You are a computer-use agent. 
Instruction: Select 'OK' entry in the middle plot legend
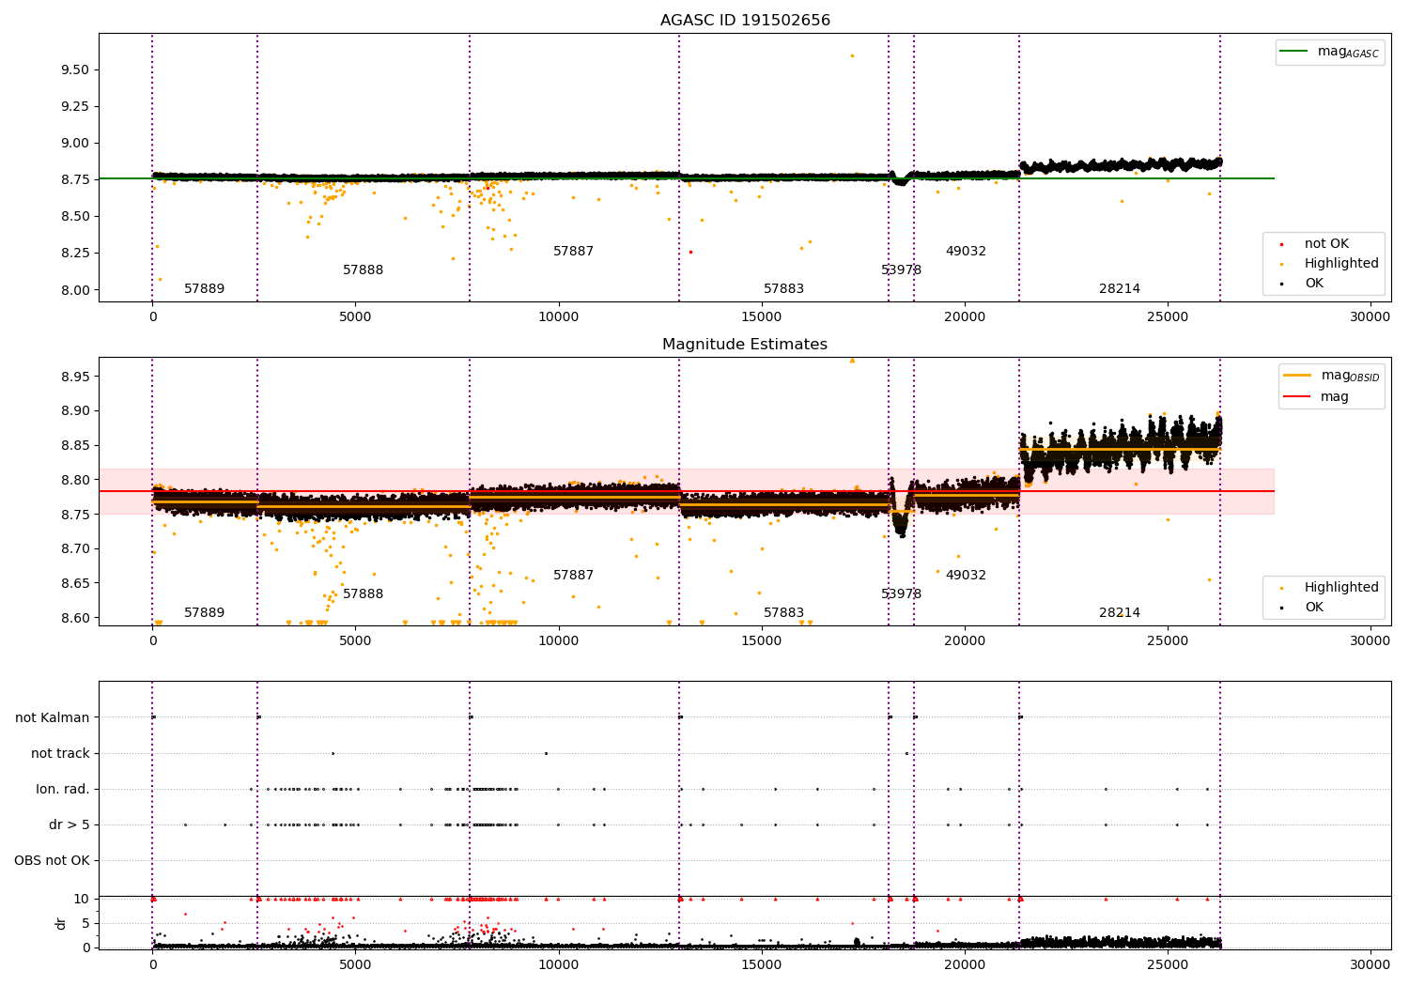pos(1314,608)
